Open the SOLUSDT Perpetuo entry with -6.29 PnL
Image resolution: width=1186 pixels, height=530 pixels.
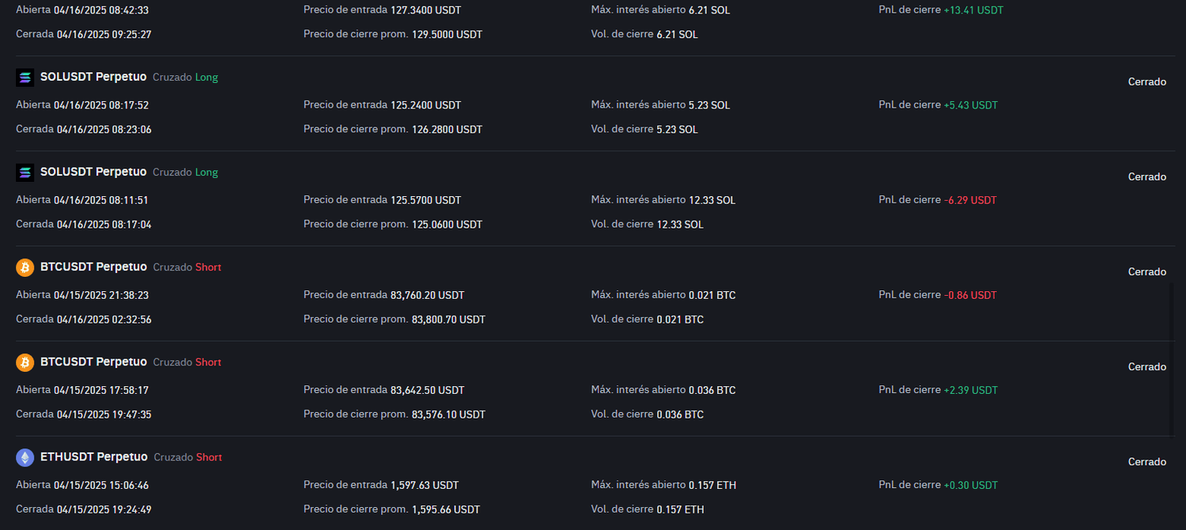click(x=93, y=172)
